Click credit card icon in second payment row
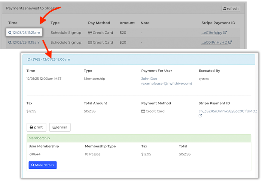The width and height of the screenshot is (262, 187). click(90, 42)
